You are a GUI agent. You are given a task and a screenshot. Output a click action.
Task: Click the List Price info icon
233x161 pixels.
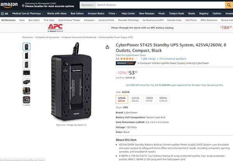(135, 77)
